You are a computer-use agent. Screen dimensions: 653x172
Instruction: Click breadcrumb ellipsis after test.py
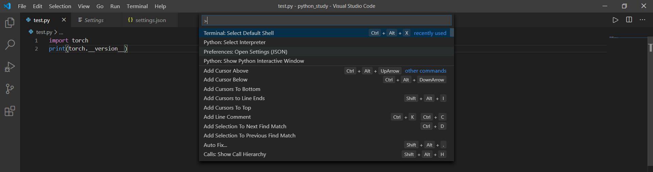coord(61,32)
